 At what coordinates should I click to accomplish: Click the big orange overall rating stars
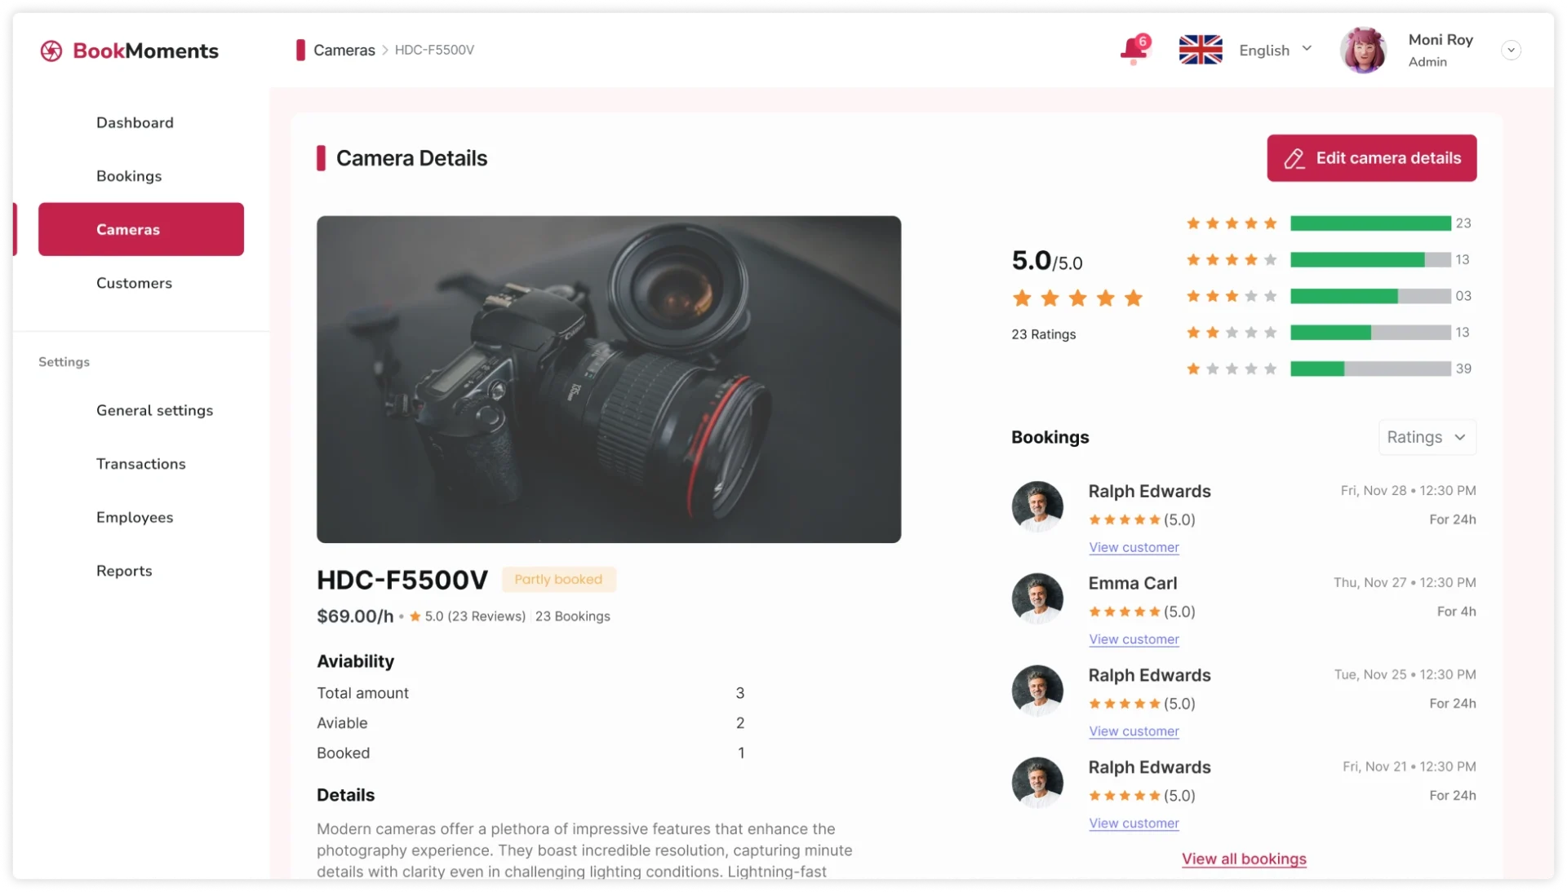pyautogui.click(x=1076, y=298)
